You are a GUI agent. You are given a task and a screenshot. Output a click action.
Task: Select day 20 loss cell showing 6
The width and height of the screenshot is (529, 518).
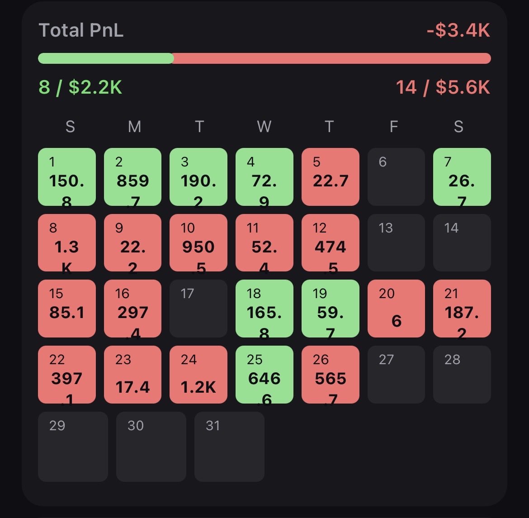click(x=396, y=309)
